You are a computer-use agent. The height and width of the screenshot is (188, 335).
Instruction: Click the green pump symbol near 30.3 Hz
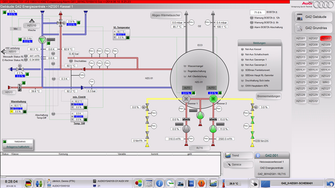coord(42,40)
